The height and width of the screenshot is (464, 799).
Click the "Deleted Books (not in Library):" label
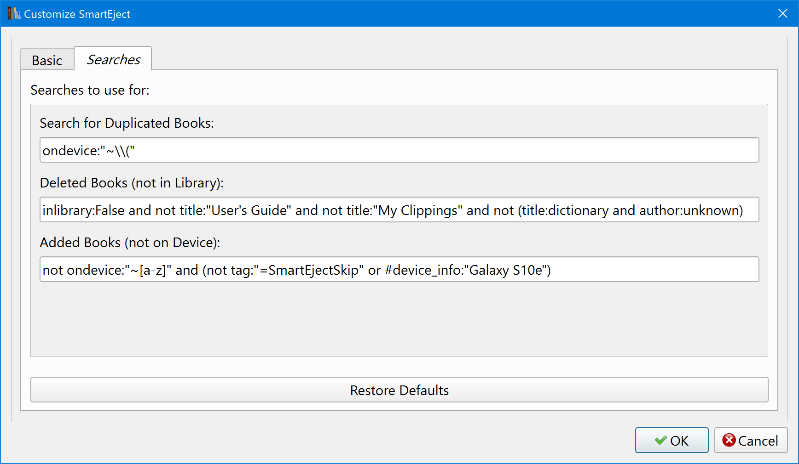pos(132,183)
